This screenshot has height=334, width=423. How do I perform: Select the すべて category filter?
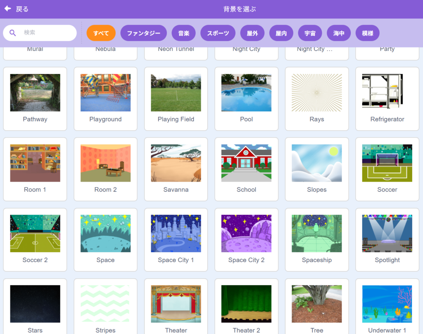click(101, 33)
